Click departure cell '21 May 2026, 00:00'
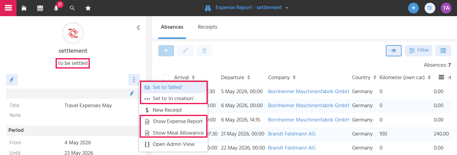457x155 pixels. (243, 134)
